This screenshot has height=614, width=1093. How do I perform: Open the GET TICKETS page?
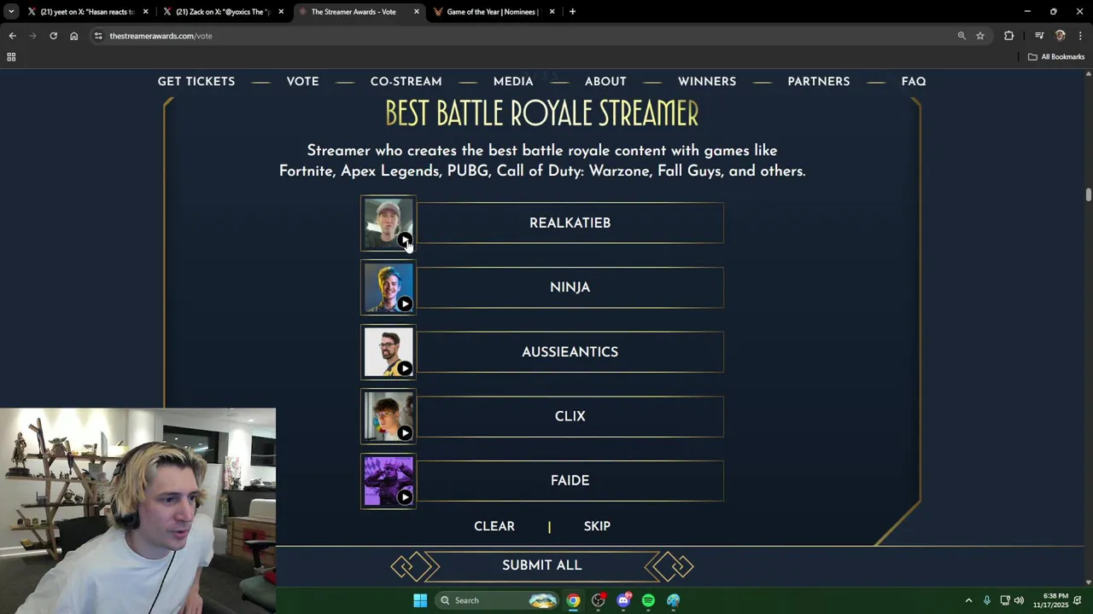click(x=196, y=81)
